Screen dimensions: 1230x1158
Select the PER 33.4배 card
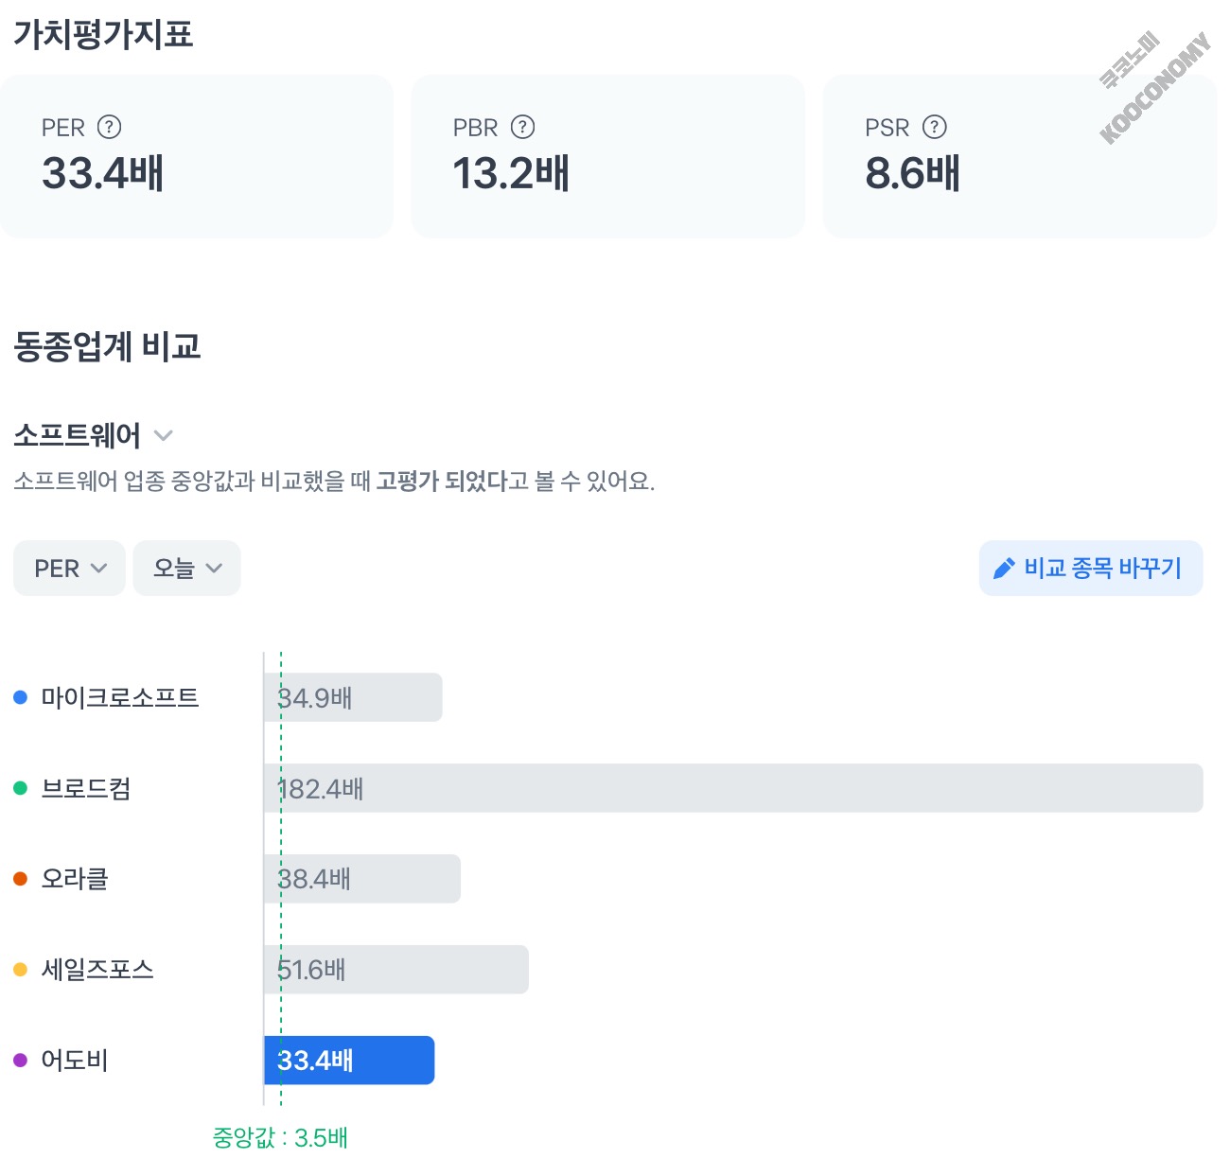click(197, 156)
